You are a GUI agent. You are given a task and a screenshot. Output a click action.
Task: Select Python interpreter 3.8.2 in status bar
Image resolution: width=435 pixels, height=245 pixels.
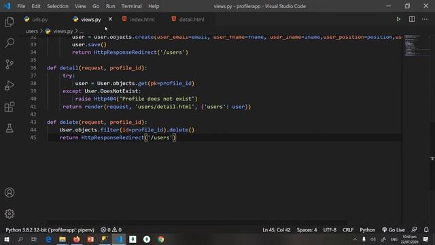[x=50, y=230]
